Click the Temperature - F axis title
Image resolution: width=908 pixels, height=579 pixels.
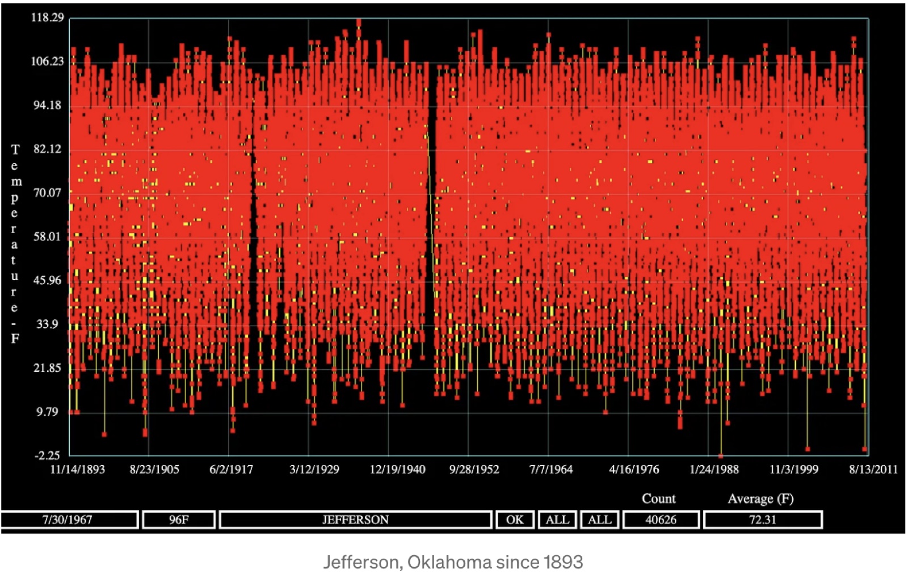[15, 244]
